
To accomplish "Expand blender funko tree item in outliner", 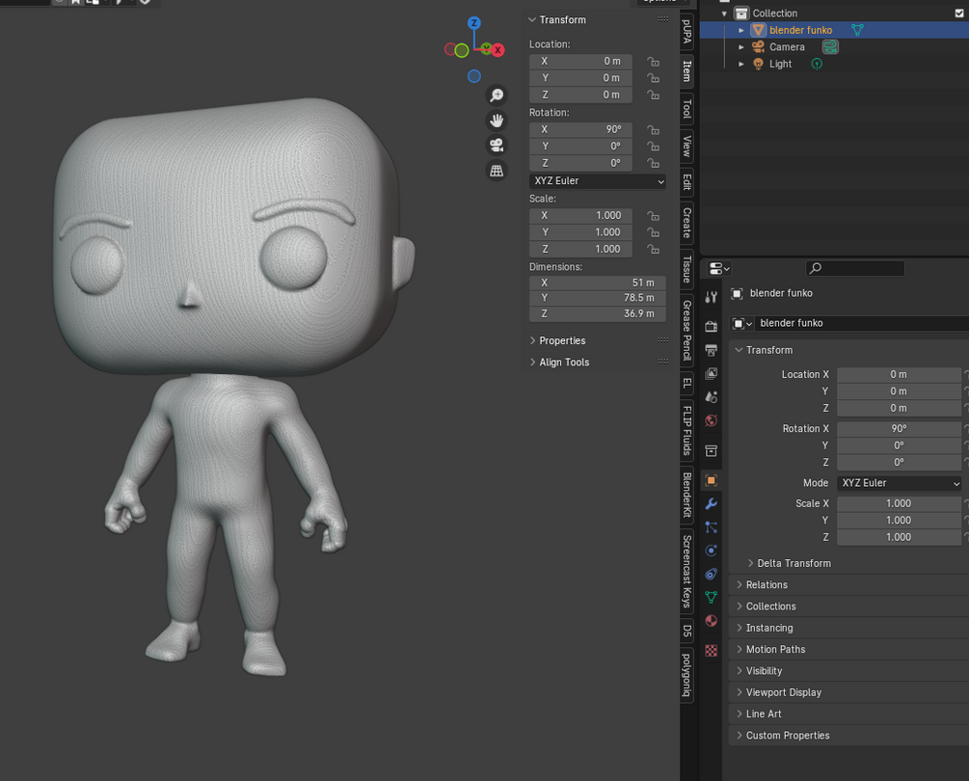I will [740, 30].
